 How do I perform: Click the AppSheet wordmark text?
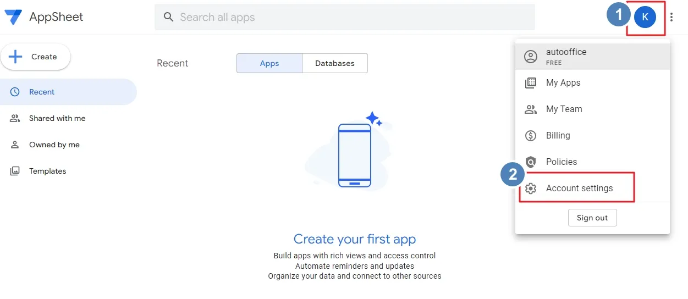[x=56, y=17]
